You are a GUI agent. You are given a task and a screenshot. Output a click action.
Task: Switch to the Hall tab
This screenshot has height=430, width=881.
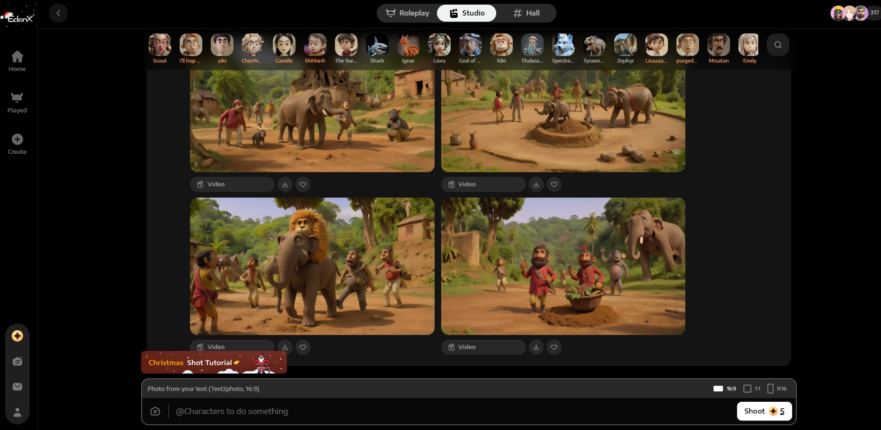pyautogui.click(x=526, y=13)
